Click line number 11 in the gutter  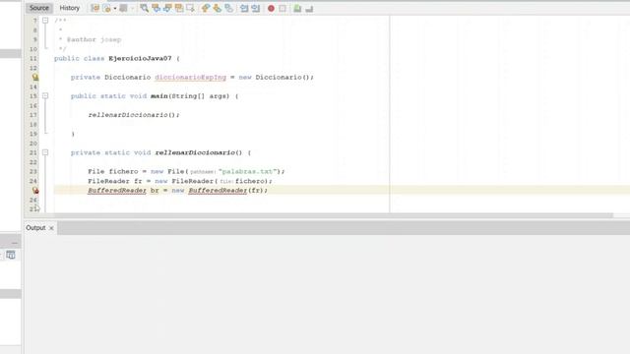click(32, 59)
